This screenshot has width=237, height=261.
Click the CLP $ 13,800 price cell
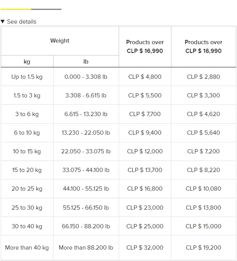204,208
